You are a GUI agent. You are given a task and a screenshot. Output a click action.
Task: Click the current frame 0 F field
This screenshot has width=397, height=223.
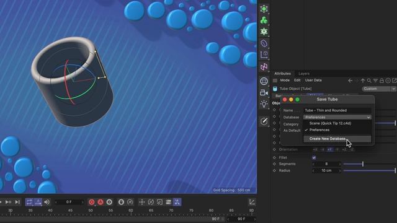tap(69, 202)
